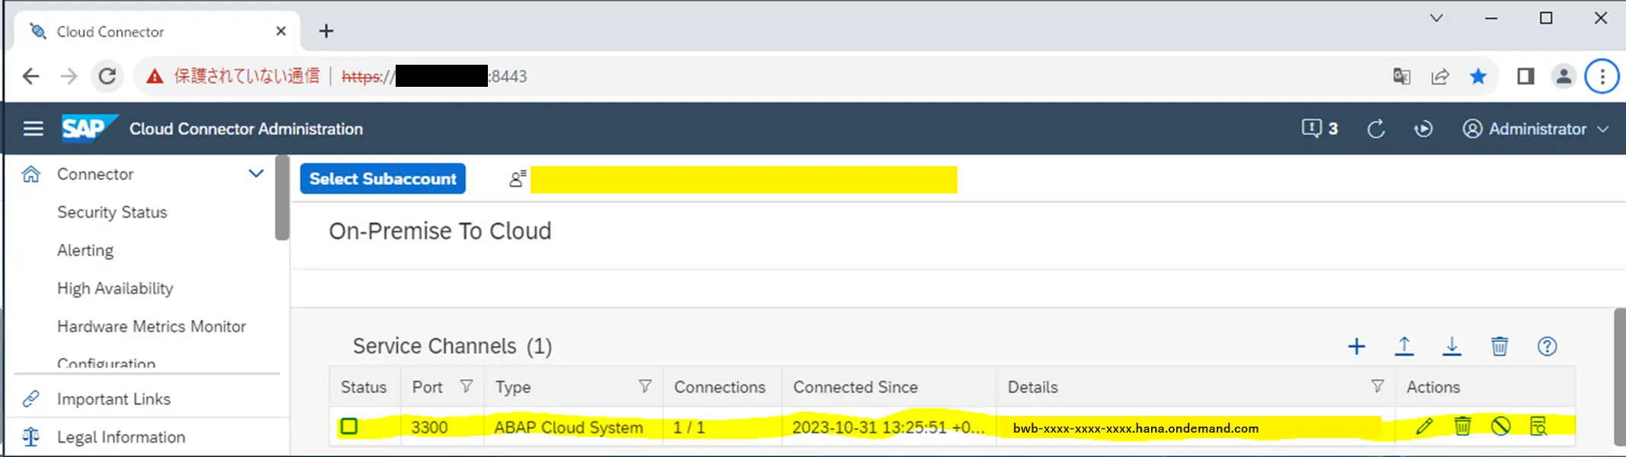
Task: Click the restart icon in header
Action: pyautogui.click(x=1423, y=129)
